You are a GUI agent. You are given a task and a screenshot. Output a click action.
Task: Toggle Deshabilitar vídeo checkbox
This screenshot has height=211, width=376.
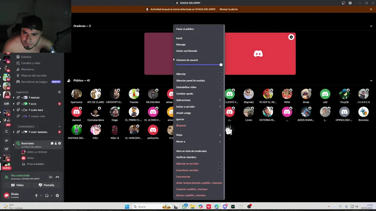pos(220,87)
